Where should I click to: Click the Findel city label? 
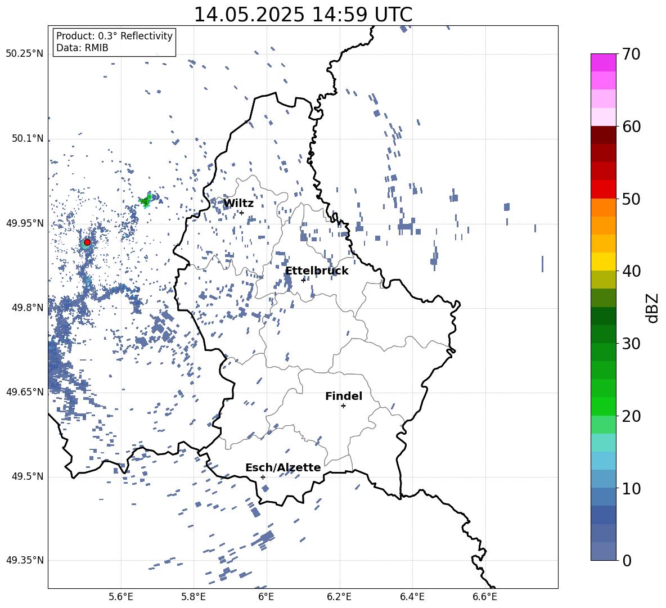pos(344,396)
